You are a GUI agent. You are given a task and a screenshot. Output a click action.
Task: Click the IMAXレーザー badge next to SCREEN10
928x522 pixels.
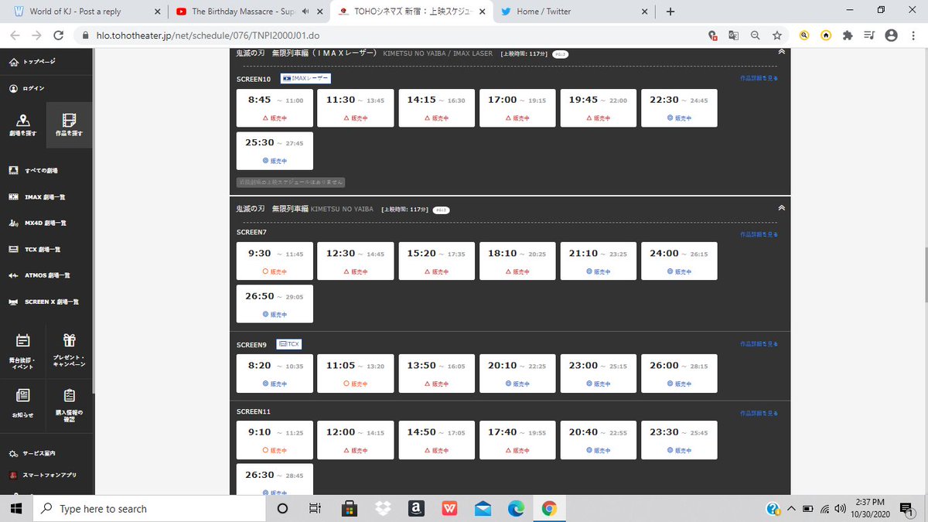305,79
